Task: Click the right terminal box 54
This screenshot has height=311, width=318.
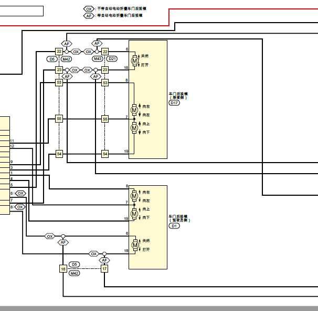Action: tap(105, 154)
